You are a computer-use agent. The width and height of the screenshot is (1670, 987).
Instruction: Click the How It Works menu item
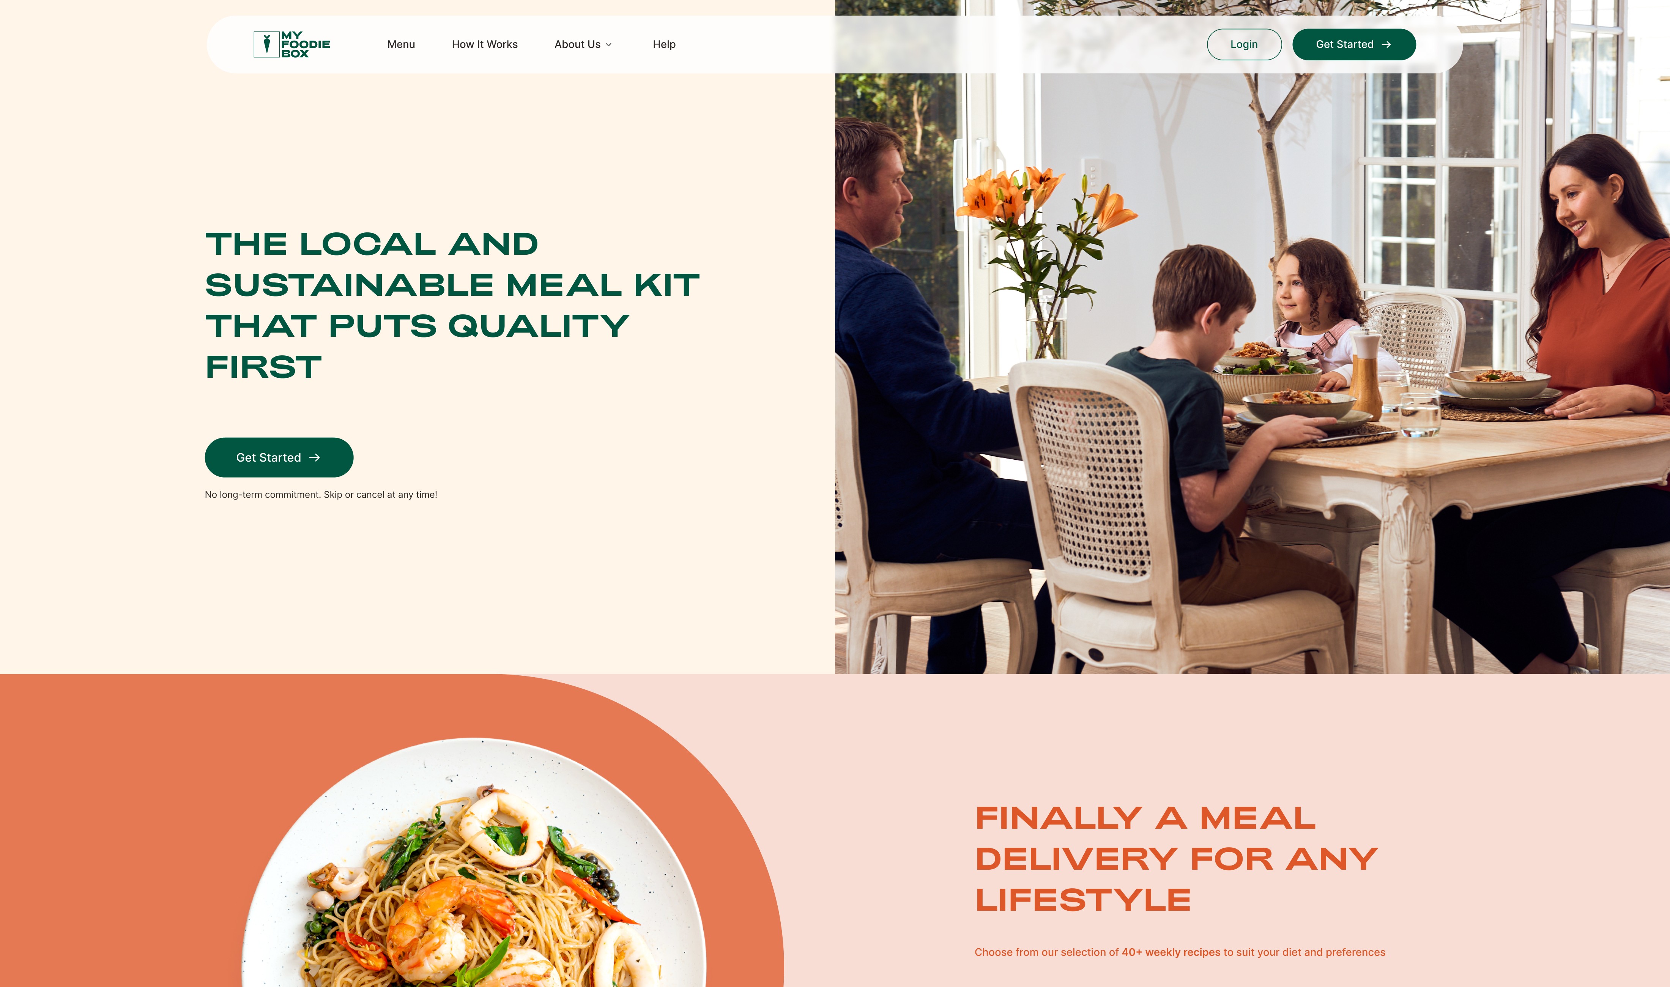tap(485, 44)
